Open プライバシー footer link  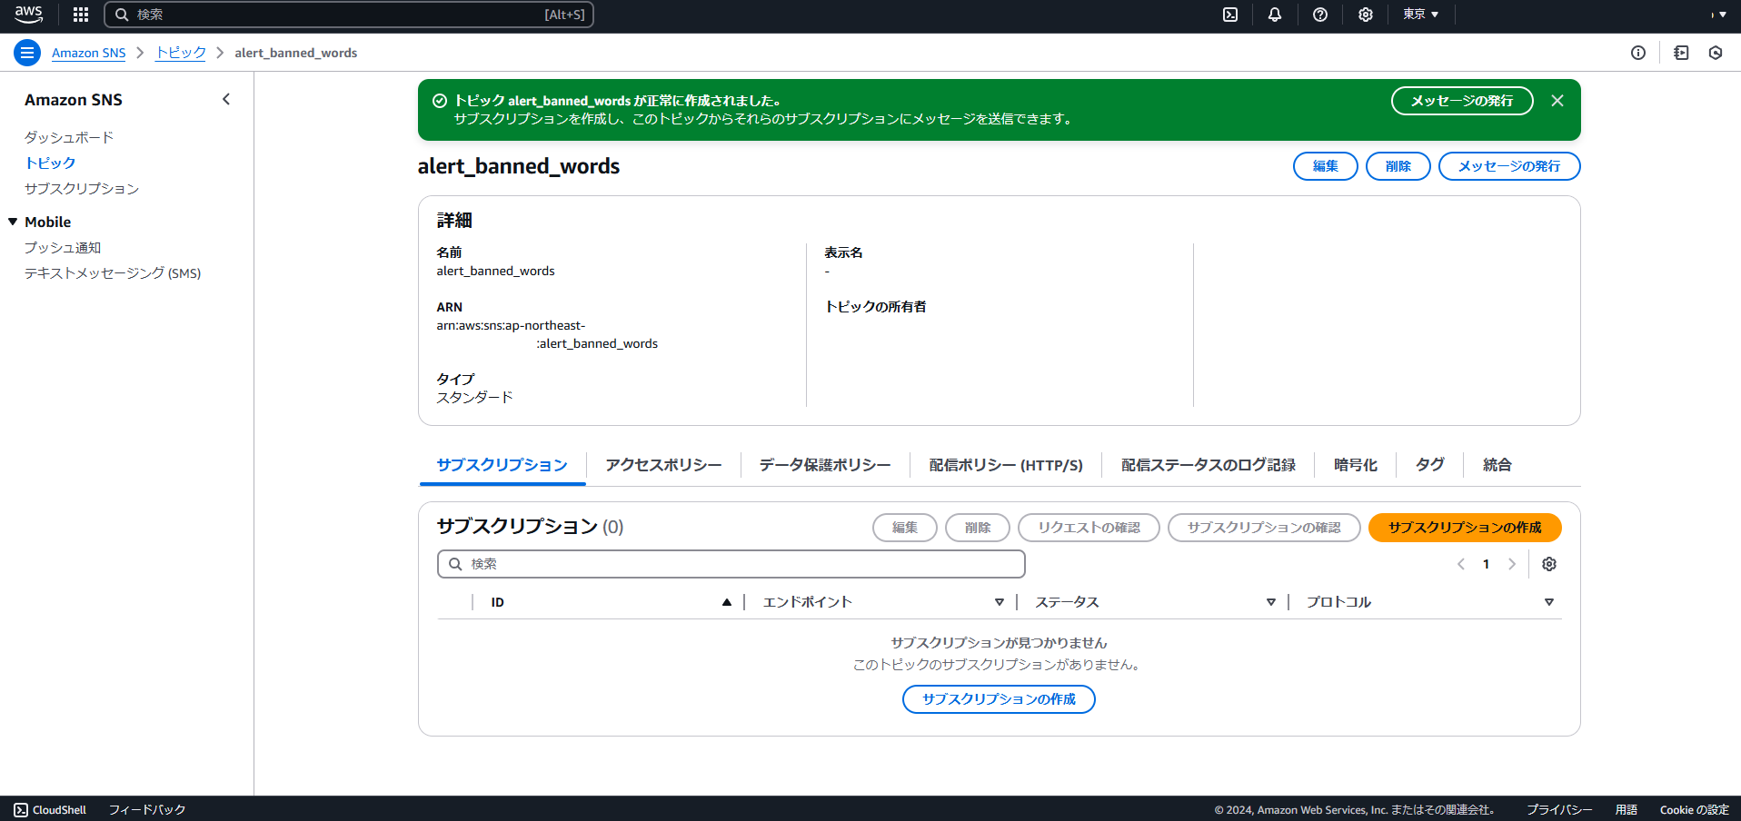point(1559,809)
